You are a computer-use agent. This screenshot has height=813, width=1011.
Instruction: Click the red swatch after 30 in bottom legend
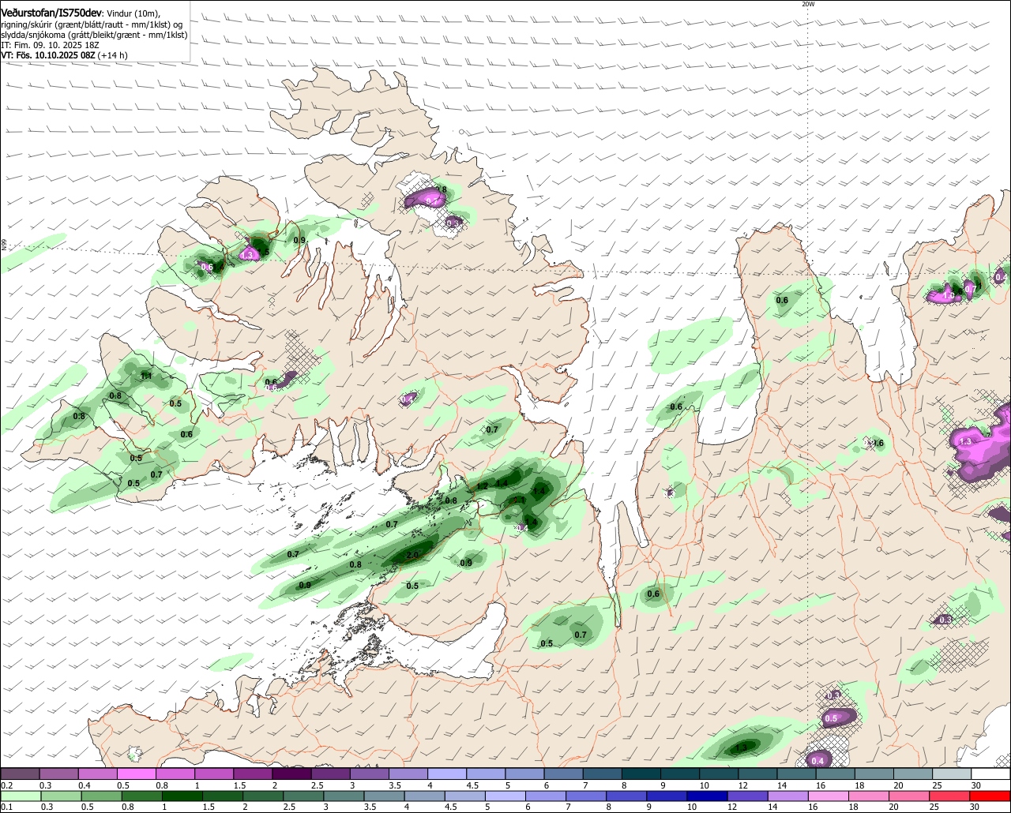click(x=991, y=796)
